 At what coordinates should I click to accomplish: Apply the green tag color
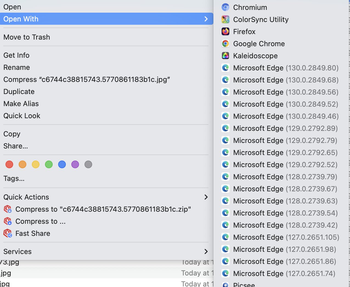[x=49, y=164]
